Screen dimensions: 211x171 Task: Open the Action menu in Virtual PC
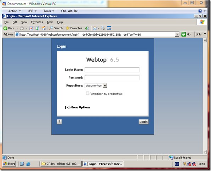tap(15, 11)
